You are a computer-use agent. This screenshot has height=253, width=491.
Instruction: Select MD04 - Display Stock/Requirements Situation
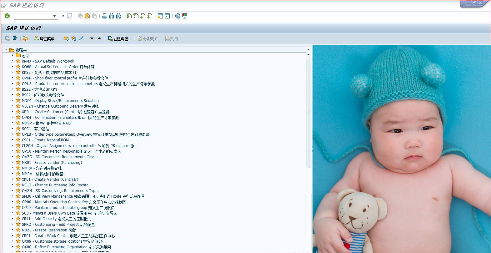[x=60, y=100]
